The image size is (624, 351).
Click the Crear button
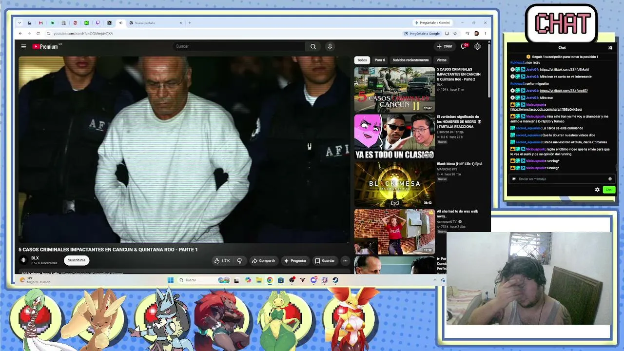(444, 46)
